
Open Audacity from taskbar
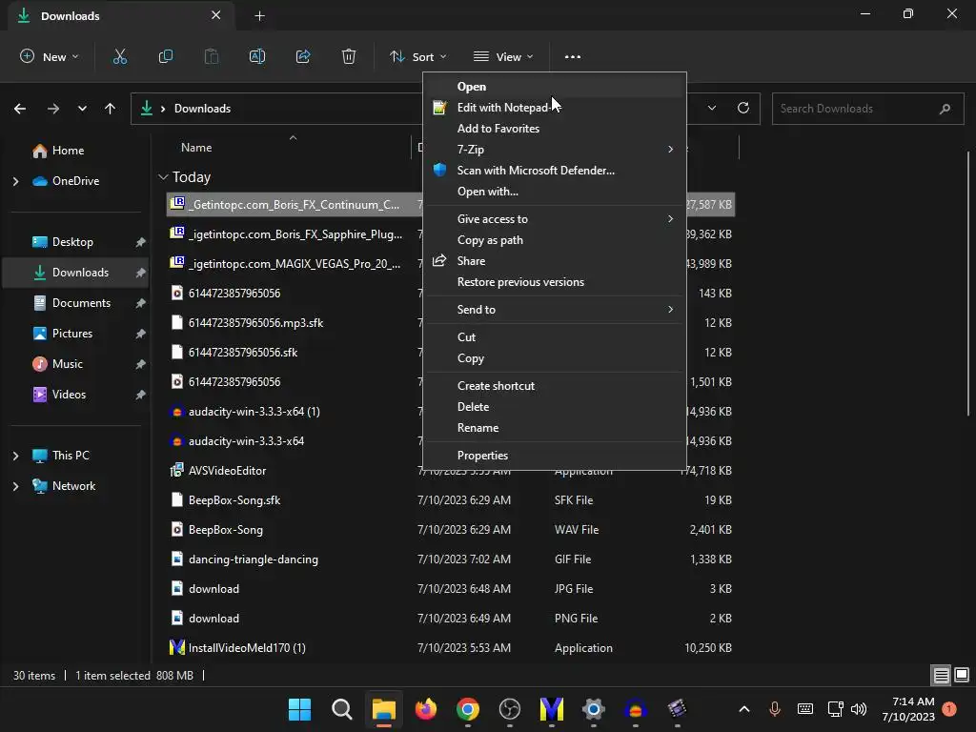[x=636, y=709]
